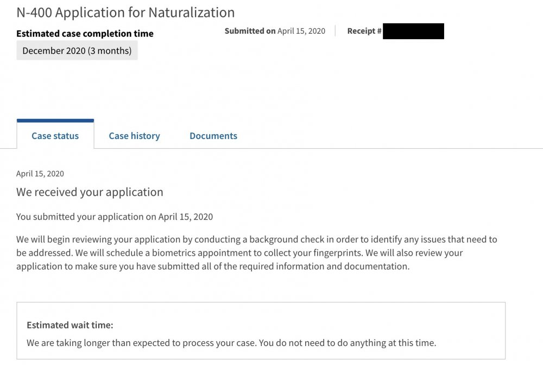Click the Estimated case completion time label
The height and width of the screenshot is (365, 543).
pyautogui.click(x=85, y=34)
